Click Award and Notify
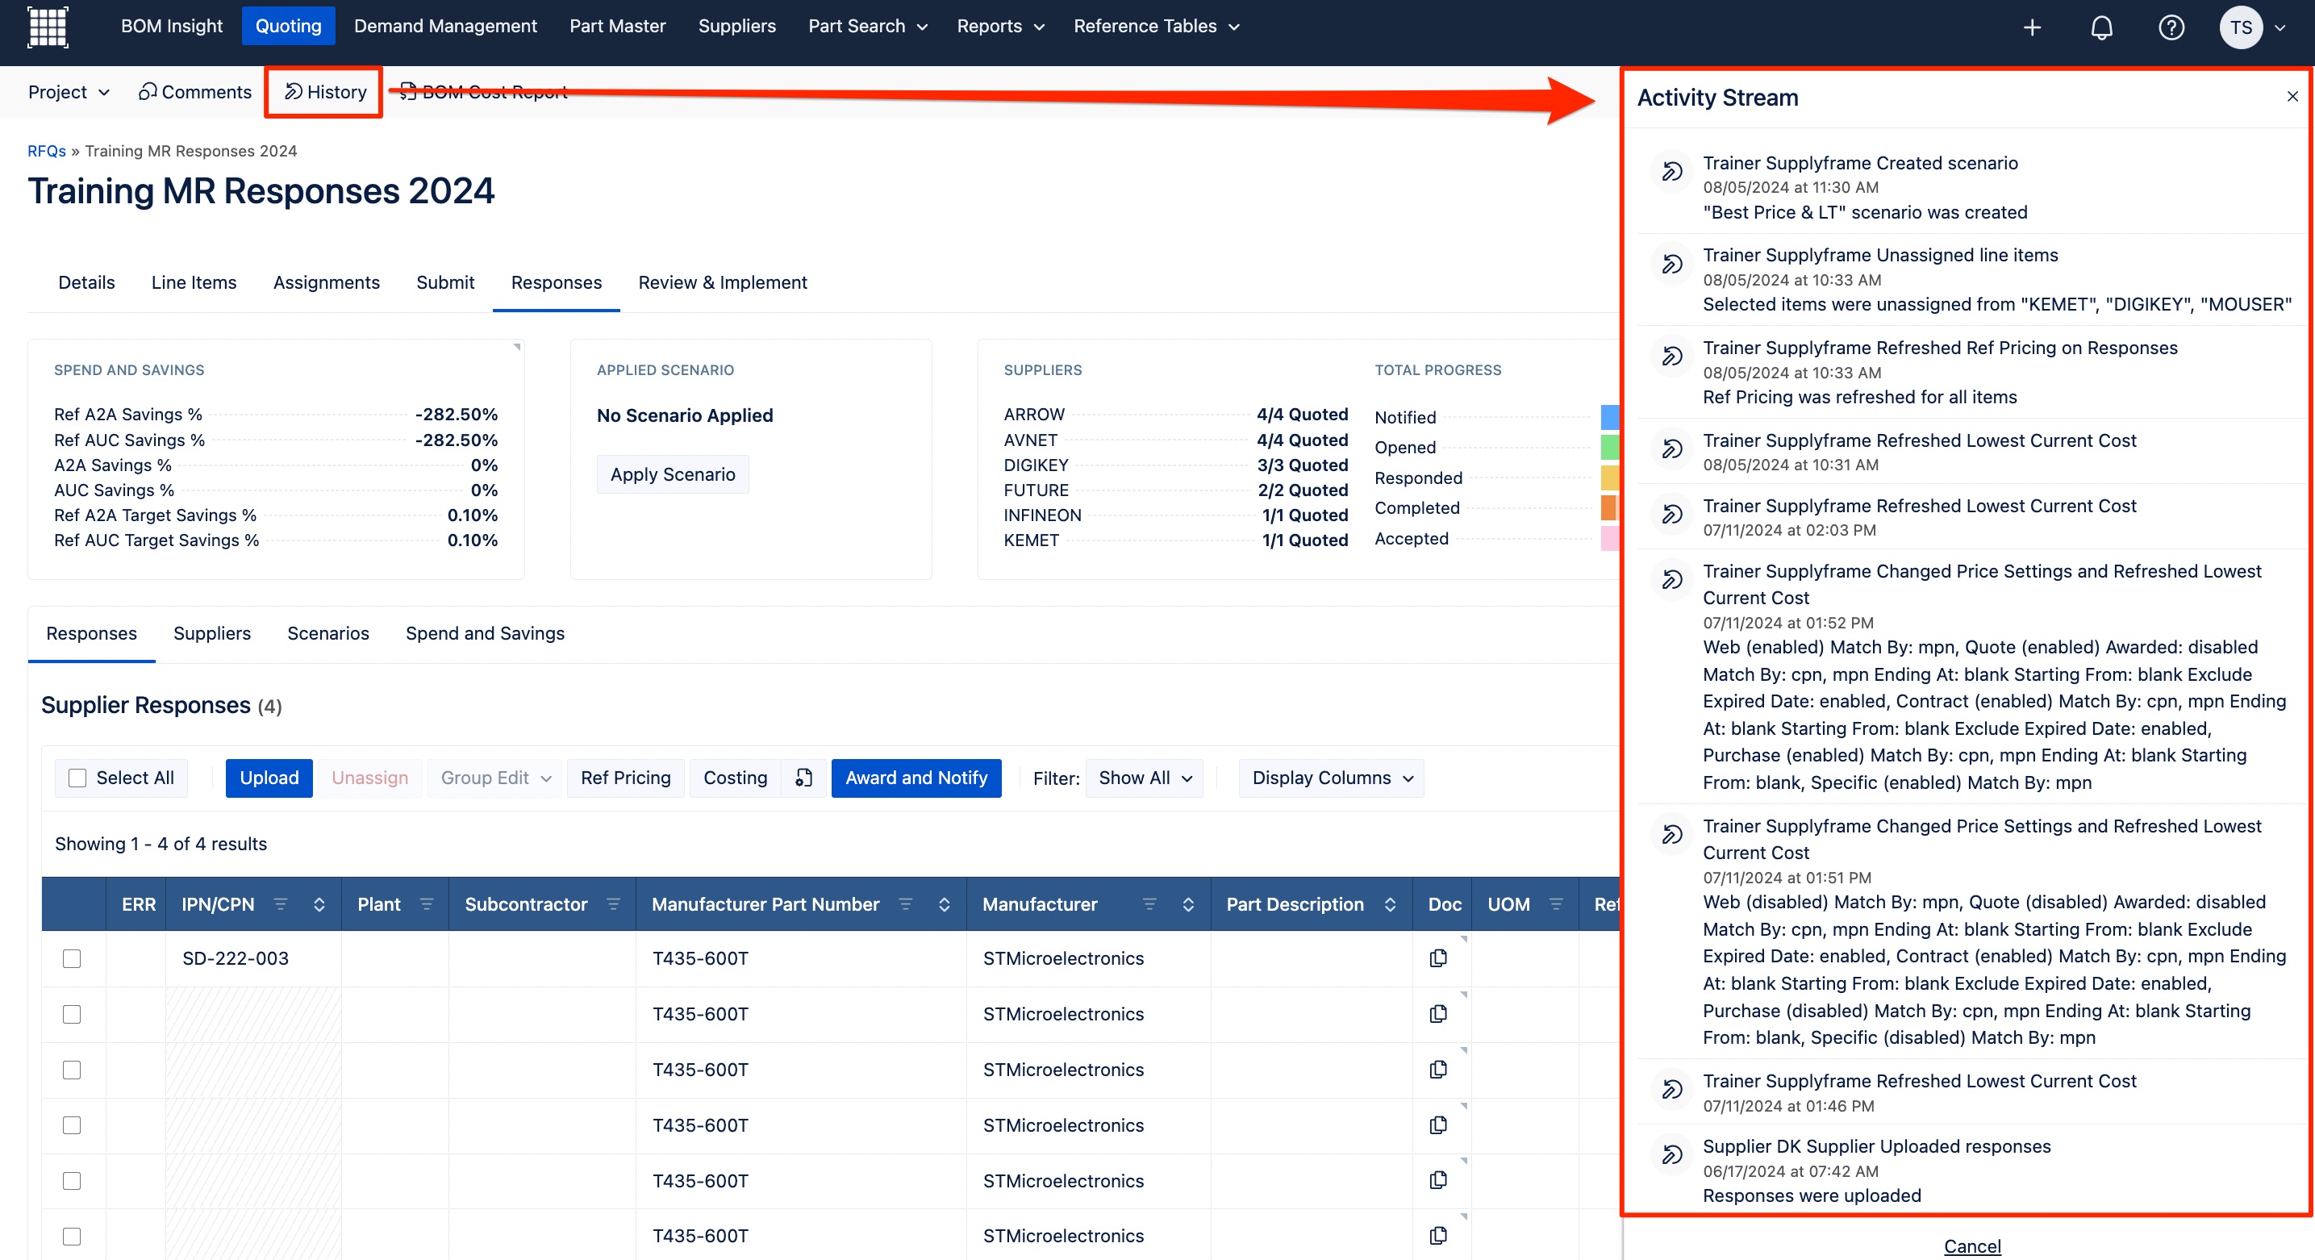The image size is (2315, 1260). [916, 778]
